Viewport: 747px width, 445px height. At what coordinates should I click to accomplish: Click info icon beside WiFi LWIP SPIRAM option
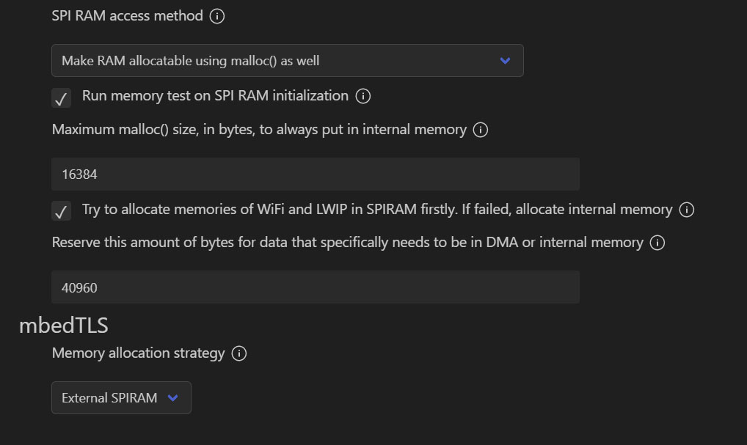(x=687, y=209)
